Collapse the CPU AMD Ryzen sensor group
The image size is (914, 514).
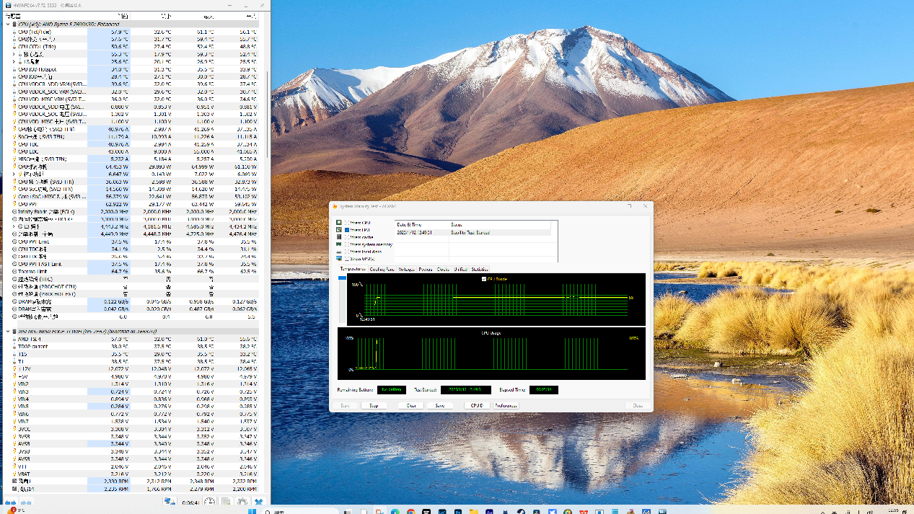click(9, 25)
